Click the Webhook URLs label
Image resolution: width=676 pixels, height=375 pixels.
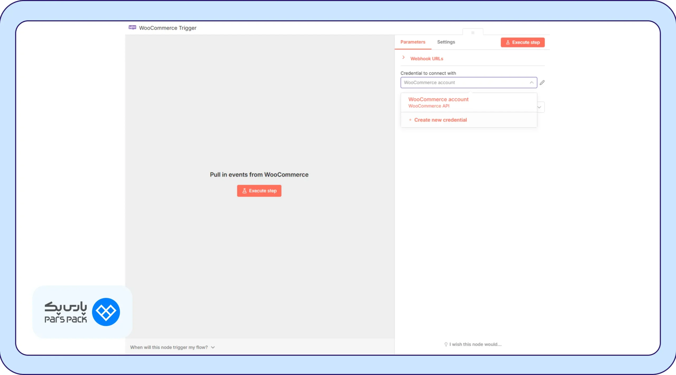click(x=427, y=59)
